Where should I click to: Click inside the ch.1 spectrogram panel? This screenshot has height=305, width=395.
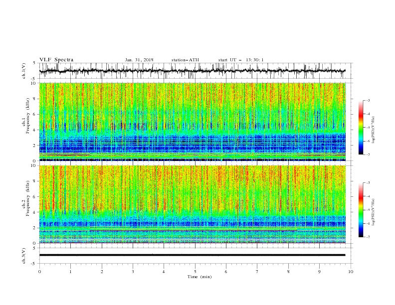click(x=192, y=122)
